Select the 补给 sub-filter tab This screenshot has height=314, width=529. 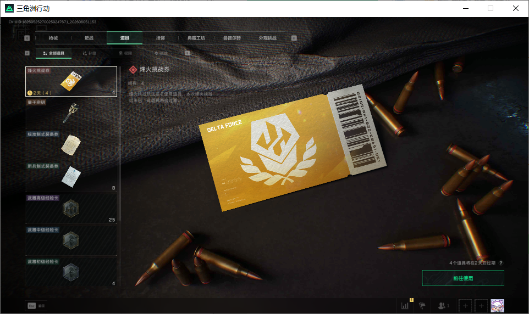click(x=90, y=53)
